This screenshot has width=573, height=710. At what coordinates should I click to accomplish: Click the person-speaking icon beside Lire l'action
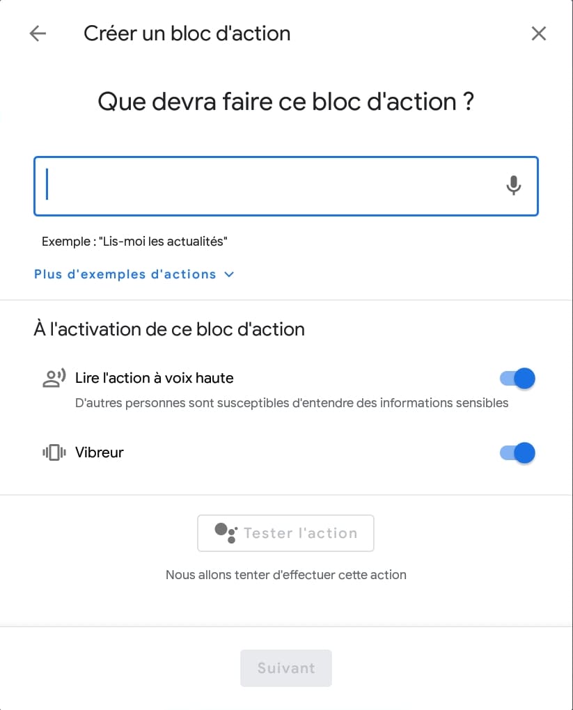pyautogui.click(x=54, y=379)
